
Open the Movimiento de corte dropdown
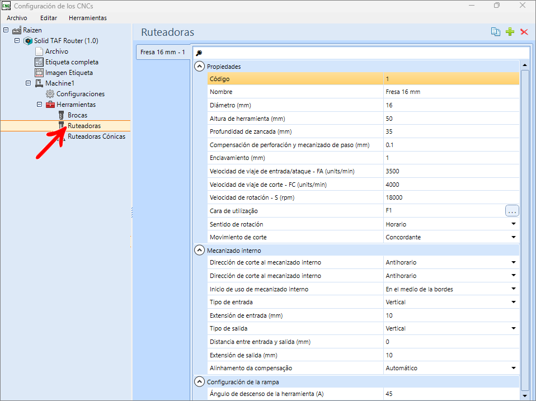click(x=514, y=237)
